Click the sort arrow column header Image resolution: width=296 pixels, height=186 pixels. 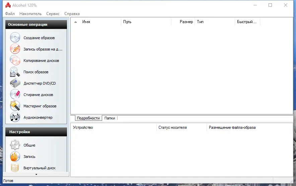coord(76,22)
